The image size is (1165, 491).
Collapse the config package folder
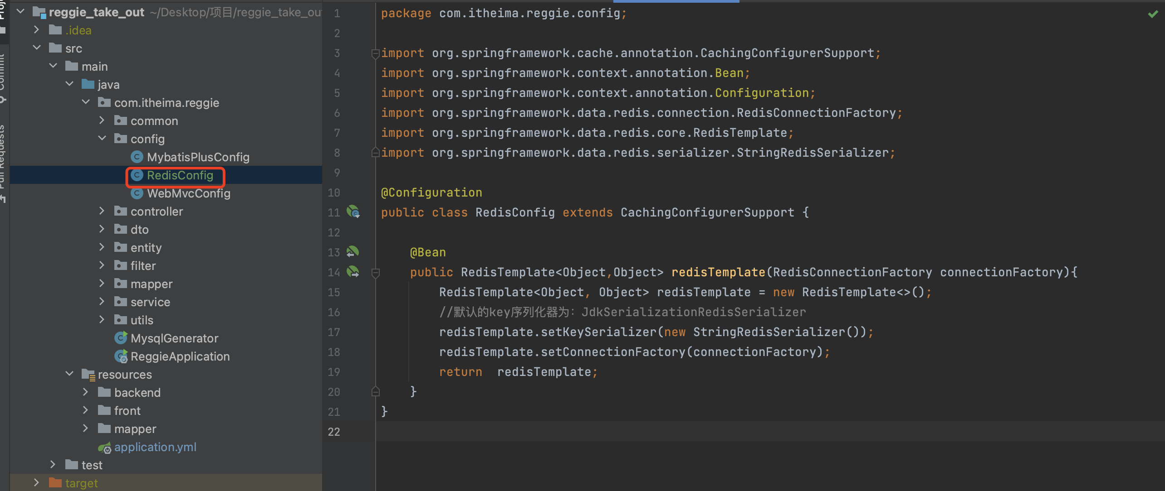point(102,139)
